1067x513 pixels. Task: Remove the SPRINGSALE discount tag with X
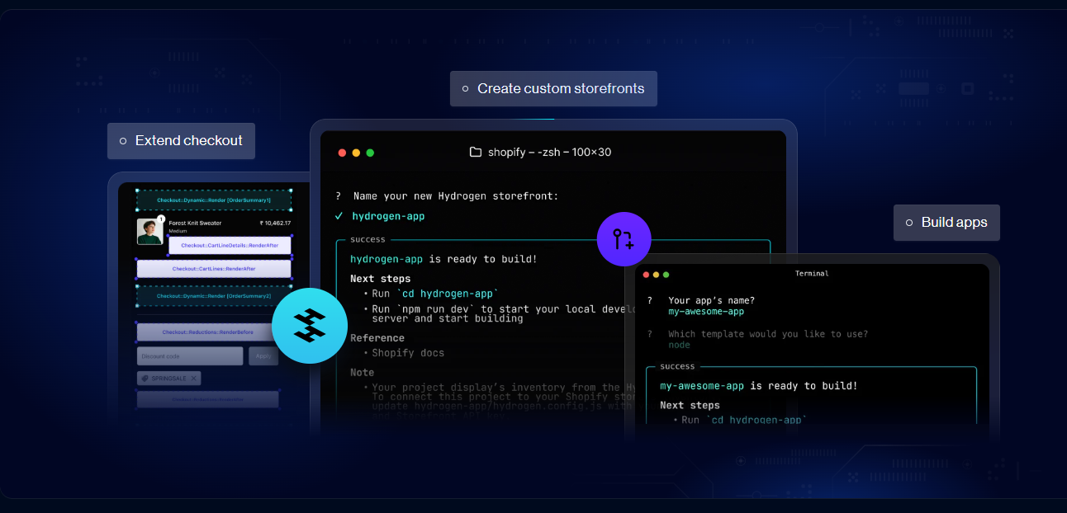194,379
